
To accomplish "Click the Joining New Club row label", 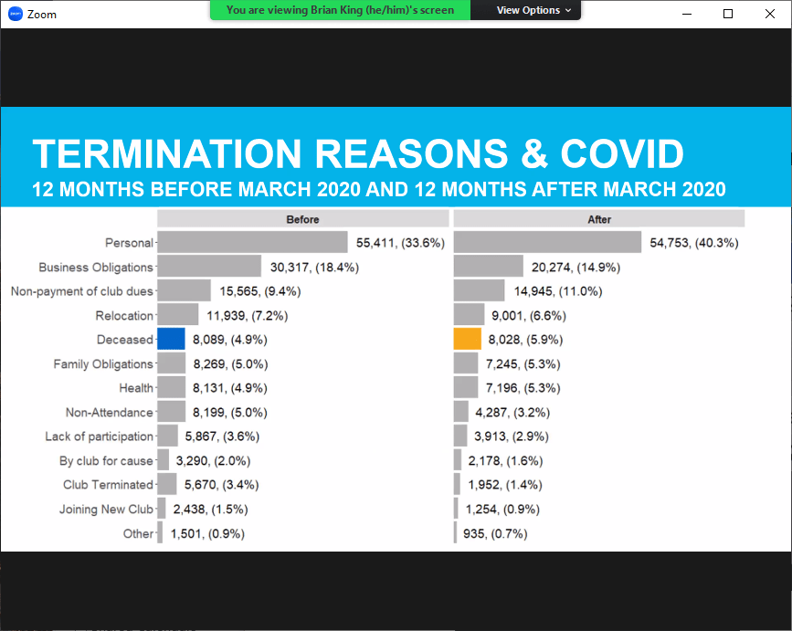I will (x=106, y=510).
